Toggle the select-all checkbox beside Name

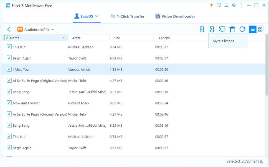[7, 38]
